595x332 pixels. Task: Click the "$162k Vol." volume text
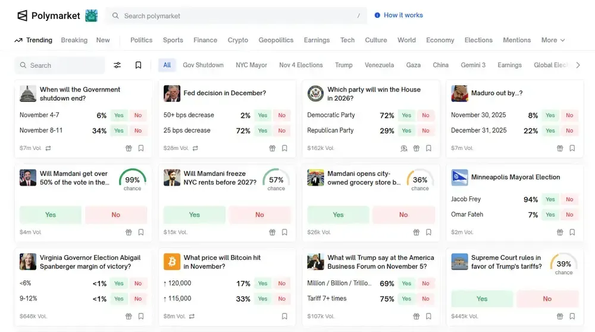point(321,148)
